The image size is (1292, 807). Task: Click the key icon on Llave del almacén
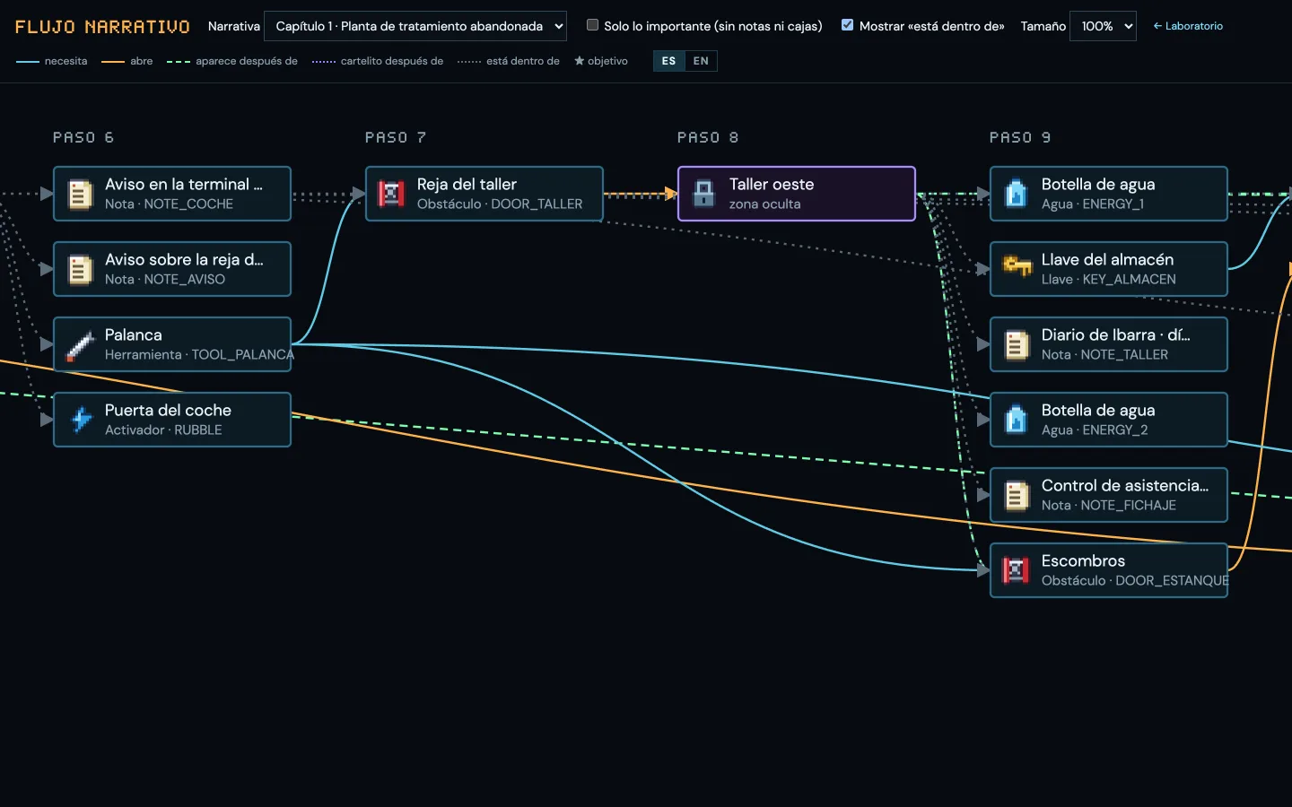[x=1016, y=268]
